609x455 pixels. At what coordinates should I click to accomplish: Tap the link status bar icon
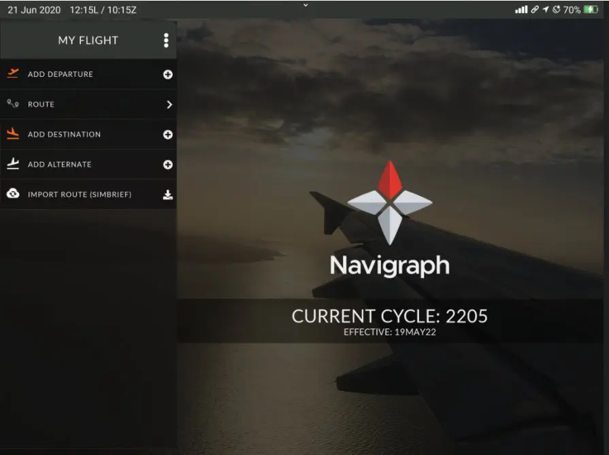pyautogui.click(x=536, y=10)
